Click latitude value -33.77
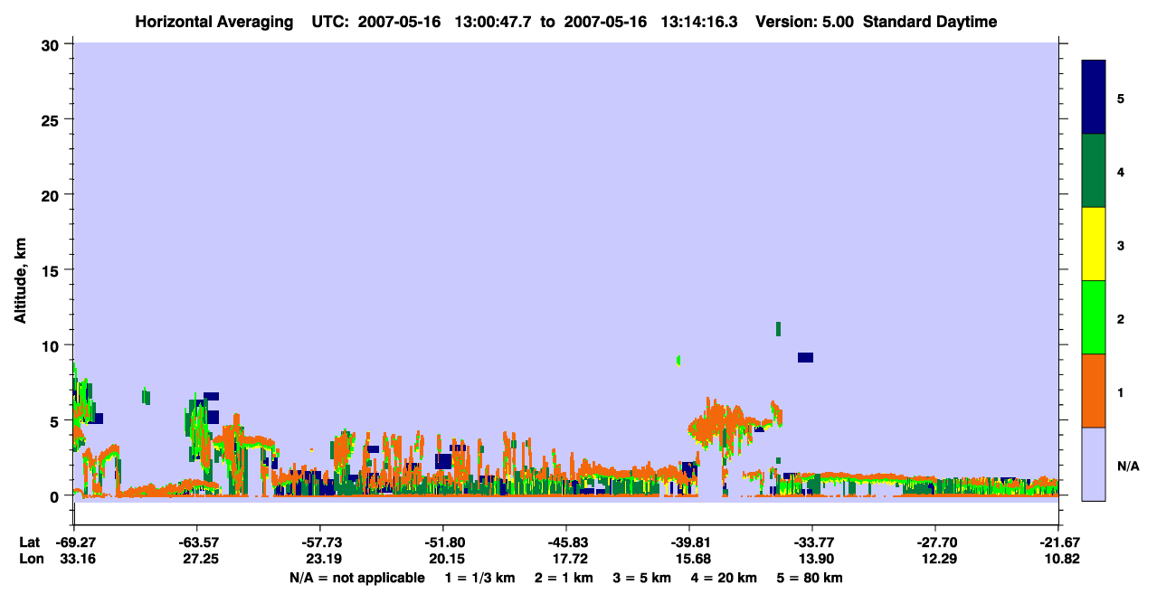Viewport: 1176px width, 603px height. [x=812, y=542]
